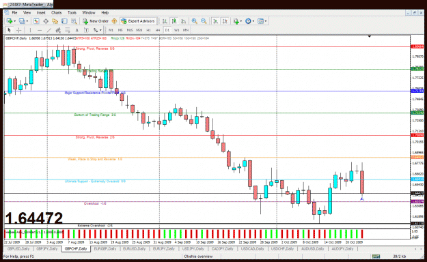Select the D1 daily timeframe
Screen dimensions: 427x262
(x=167, y=30)
